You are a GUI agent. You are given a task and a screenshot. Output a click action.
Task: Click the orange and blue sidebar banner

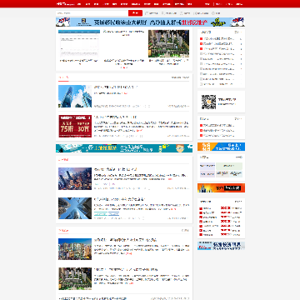point(221,147)
